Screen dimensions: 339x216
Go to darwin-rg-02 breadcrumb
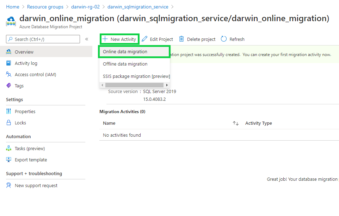85,7
